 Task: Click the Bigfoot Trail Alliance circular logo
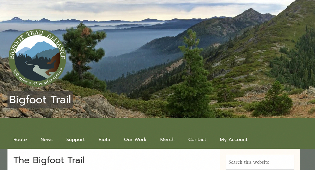pos(37,58)
